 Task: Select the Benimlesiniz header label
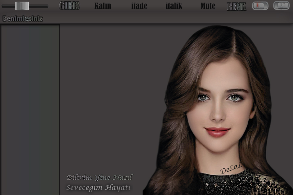(x=22, y=19)
